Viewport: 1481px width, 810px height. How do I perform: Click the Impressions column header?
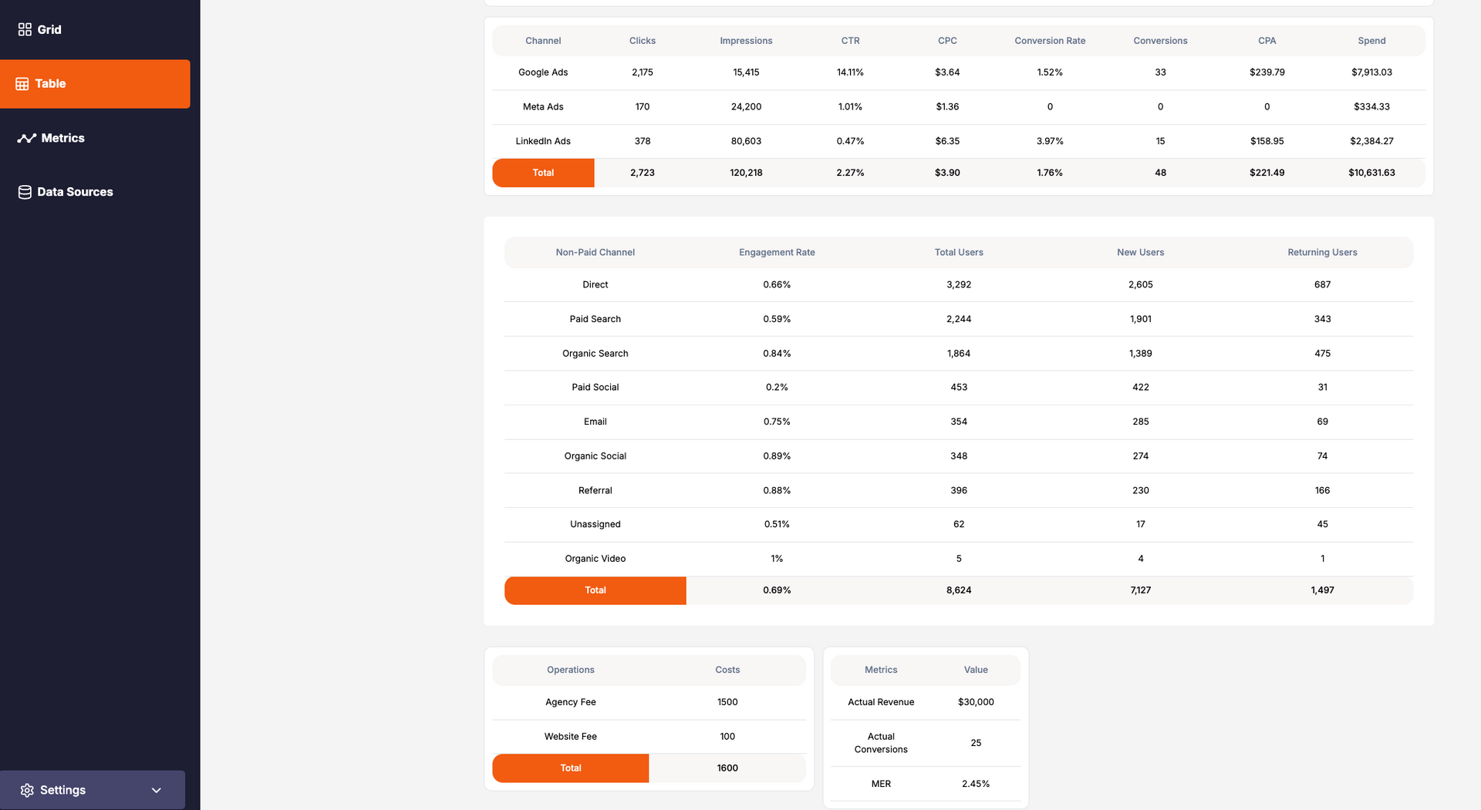coord(746,41)
